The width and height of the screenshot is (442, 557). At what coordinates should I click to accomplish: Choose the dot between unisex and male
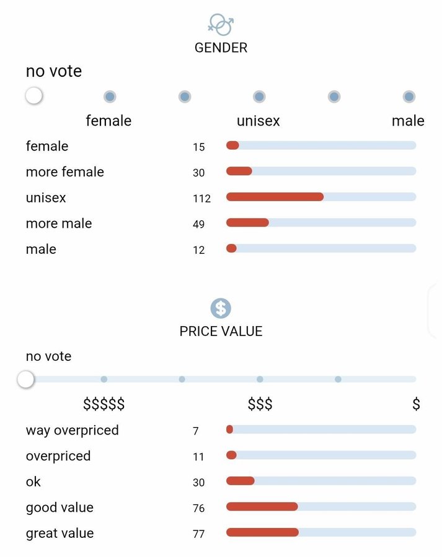[x=334, y=97]
